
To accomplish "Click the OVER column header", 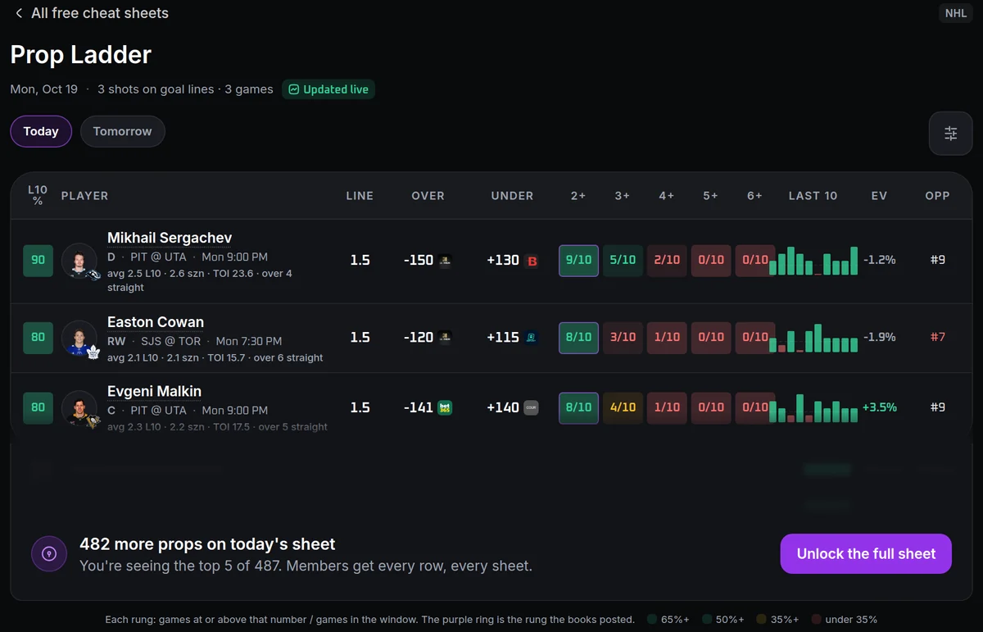I will click(428, 196).
